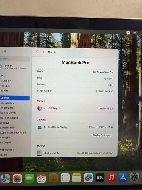Viewport: 142px width, 190px height.
Task: Launch Reminders from the Dock
Action: point(65,178)
